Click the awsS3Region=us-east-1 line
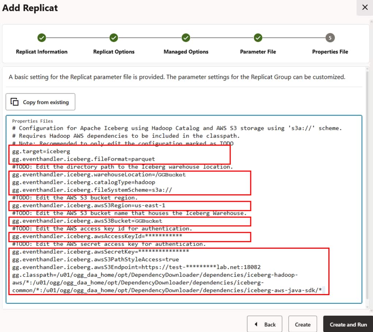The height and width of the screenshot is (332, 373). [89, 205]
